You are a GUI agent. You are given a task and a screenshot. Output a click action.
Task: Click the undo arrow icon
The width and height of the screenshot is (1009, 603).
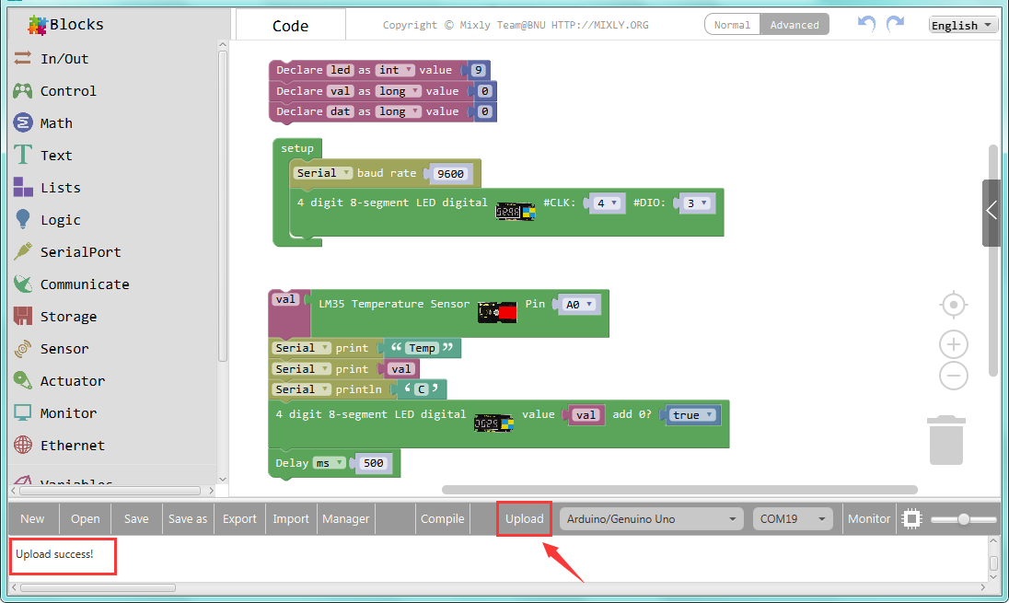pyautogui.click(x=865, y=24)
